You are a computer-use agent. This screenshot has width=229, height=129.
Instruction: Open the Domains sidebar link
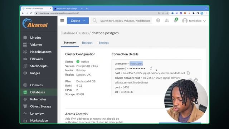tap(36, 85)
